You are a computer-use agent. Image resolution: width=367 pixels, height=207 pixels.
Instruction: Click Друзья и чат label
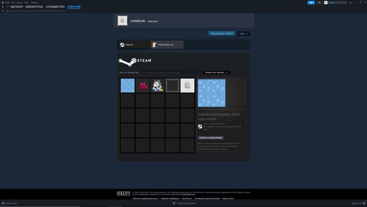(356, 203)
